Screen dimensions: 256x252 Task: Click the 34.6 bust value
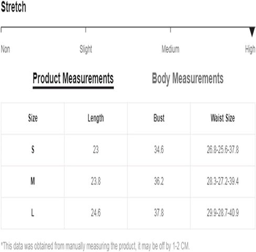(x=159, y=150)
